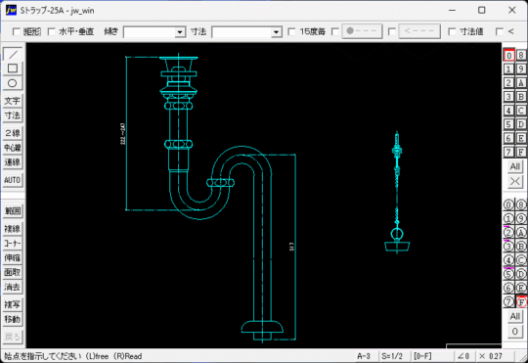Select the line drawing tool icon
Viewport: 528px width, 363px height.
point(13,54)
